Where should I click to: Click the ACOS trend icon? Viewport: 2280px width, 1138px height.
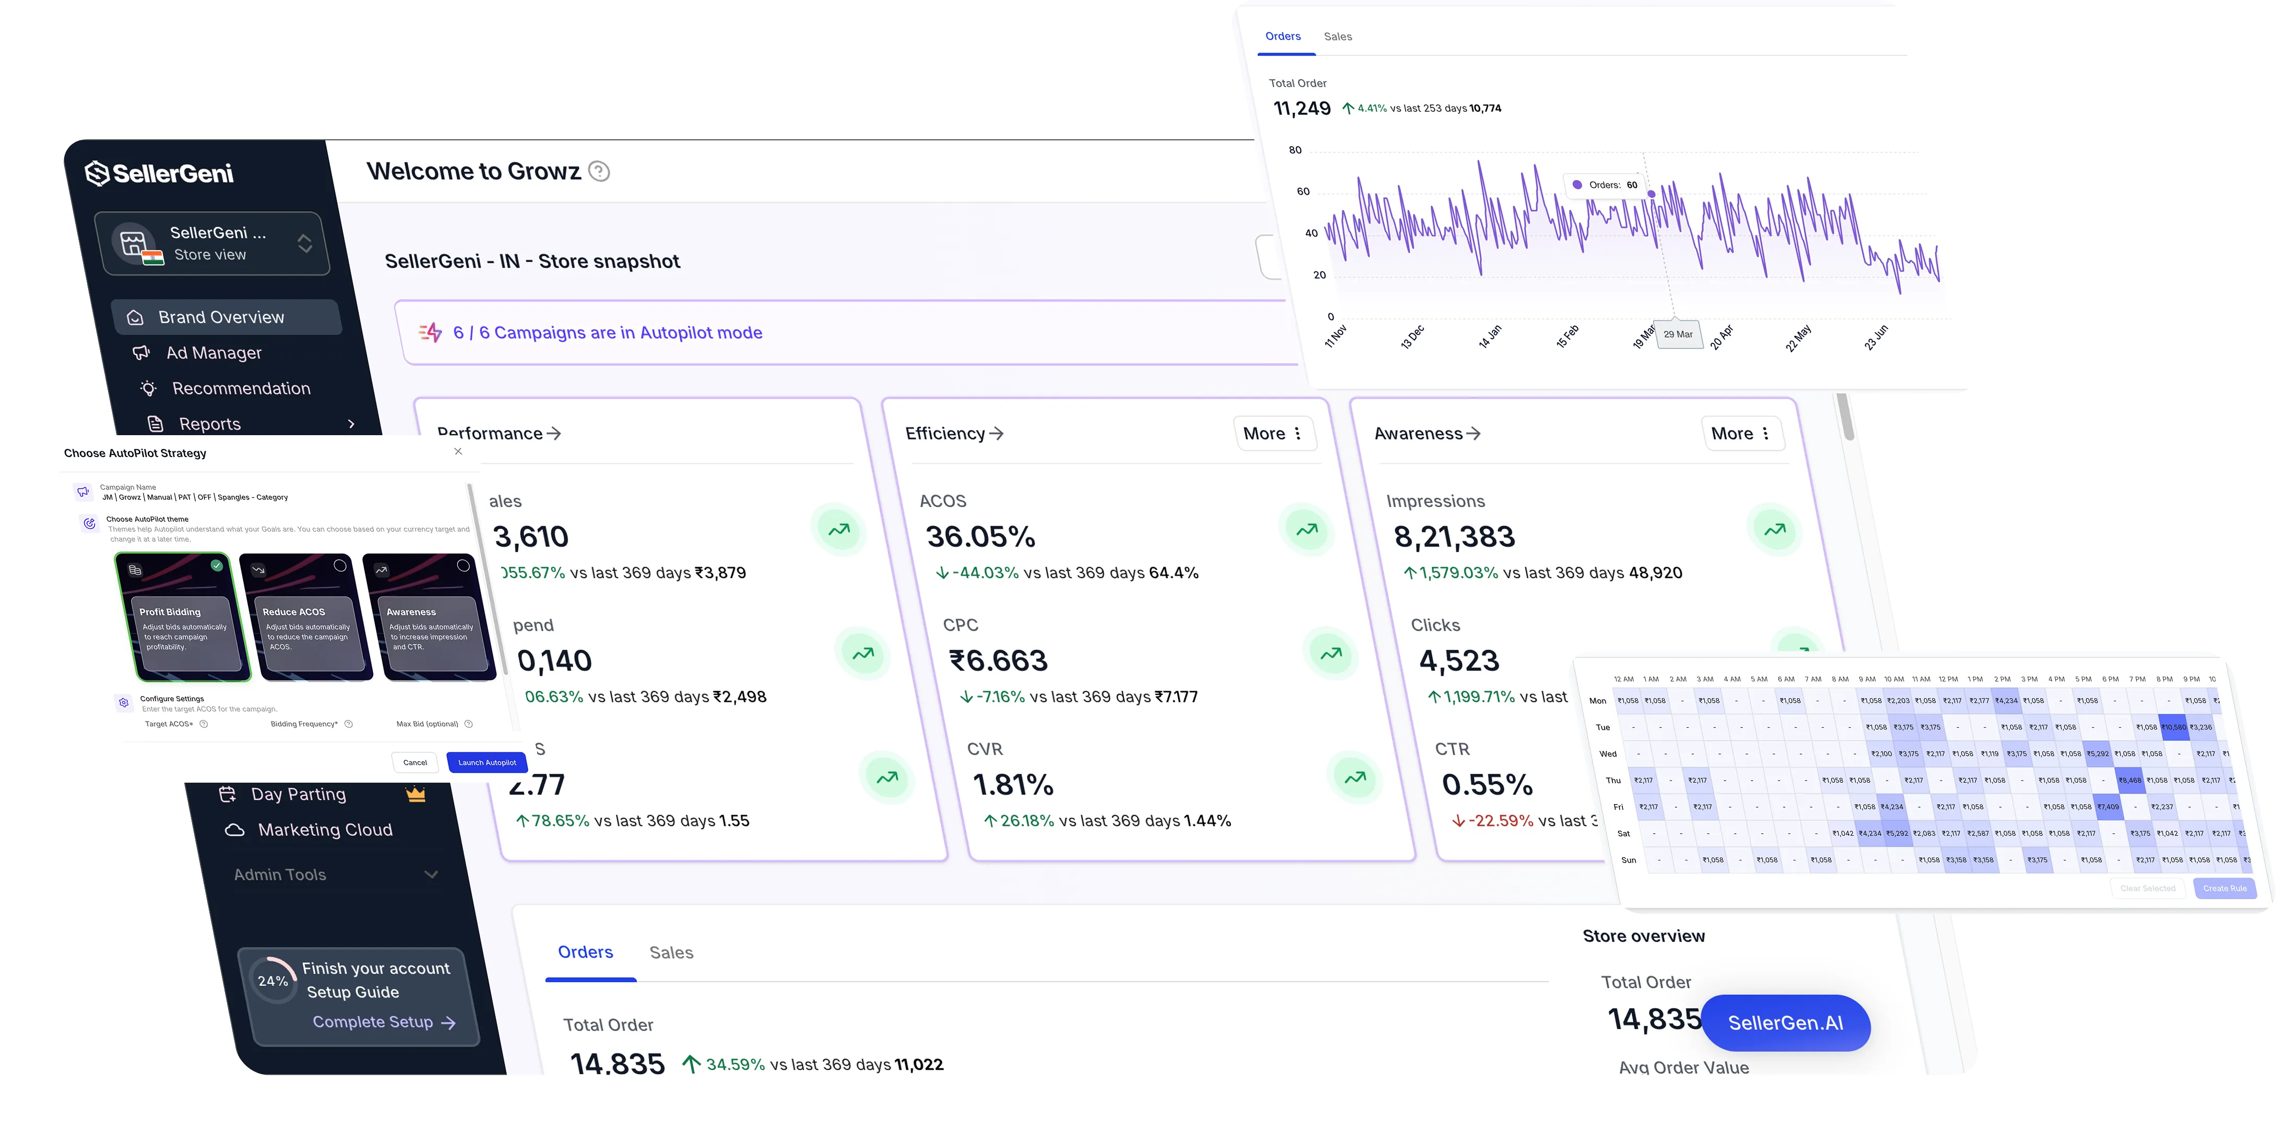(x=1307, y=529)
